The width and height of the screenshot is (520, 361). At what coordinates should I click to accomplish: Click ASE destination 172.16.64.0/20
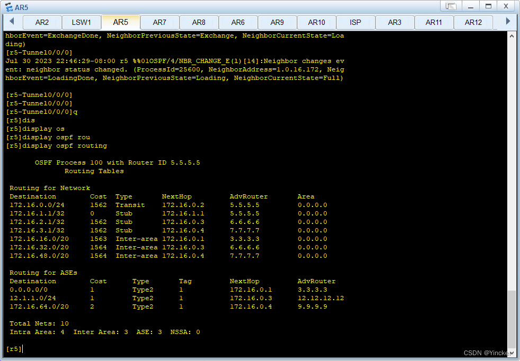(39, 306)
